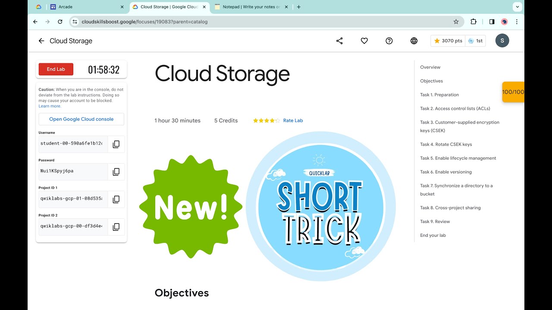Open Task 4. Rotate CSEK keys
Screen dimensions: 552x310
pos(446,144)
